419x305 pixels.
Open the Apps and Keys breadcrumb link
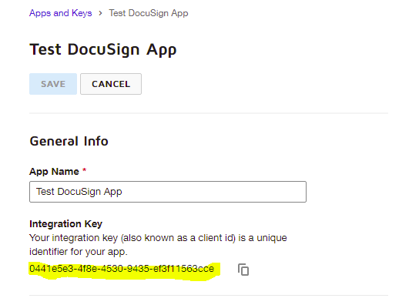click(61, 13)
